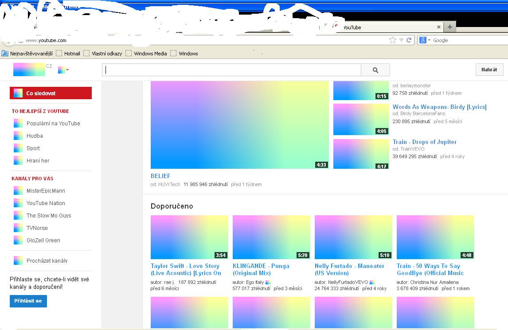Screen dimensions: 508x330
Task: Click the YouTube search input field
Action: (x=232, y=70)
